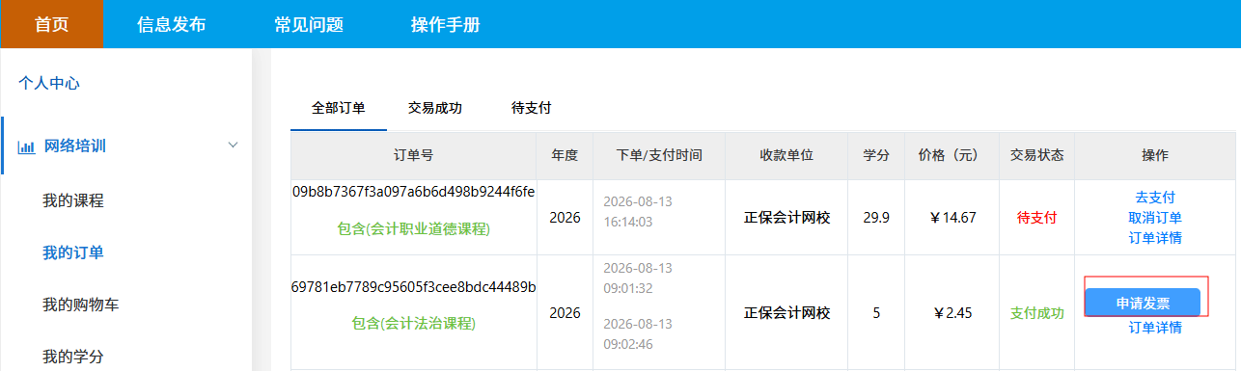The height and width of the screenshot is (371, 1241).
Task: Click the 29.9 credits cell
Action: (876, 218)
